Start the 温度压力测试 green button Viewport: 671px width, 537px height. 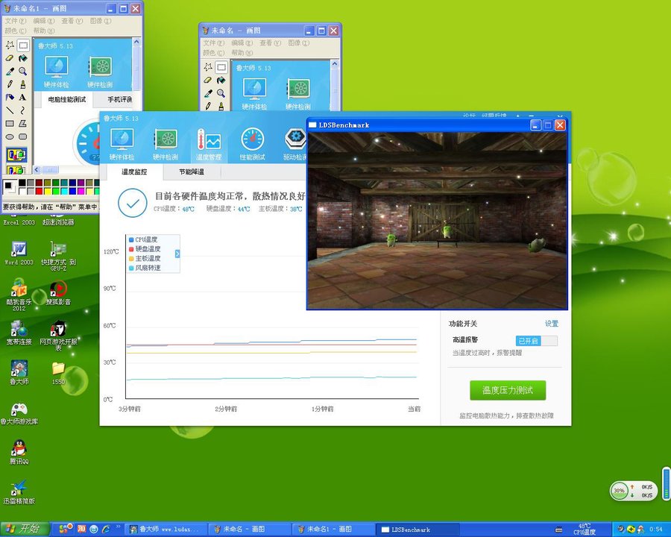[x=507, y=390]
